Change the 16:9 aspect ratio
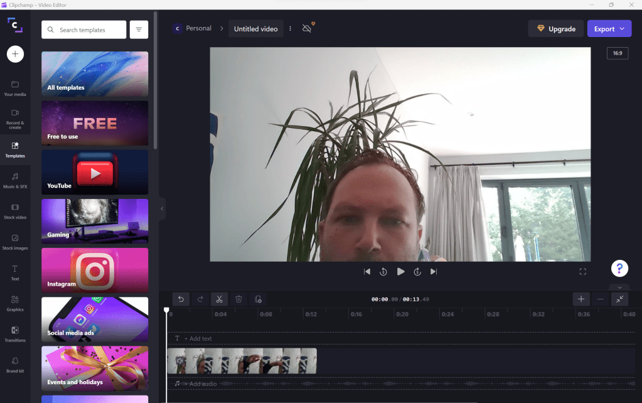The height and width of the screenshot is (403, 642). pyautogui.click(x=617, y=53)
